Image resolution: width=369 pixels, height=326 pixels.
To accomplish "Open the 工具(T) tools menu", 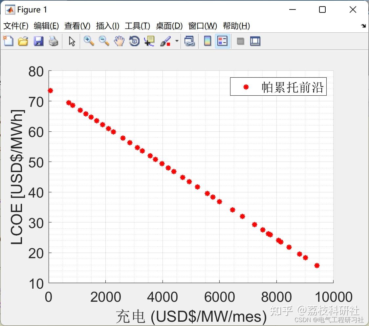I will pos(137,26).
